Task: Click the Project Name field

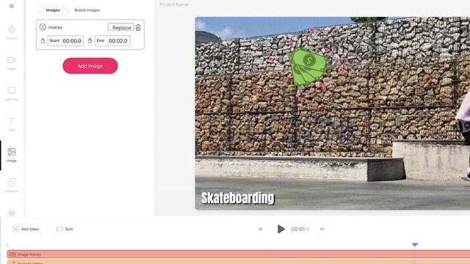Action: [x=174, y=4]
